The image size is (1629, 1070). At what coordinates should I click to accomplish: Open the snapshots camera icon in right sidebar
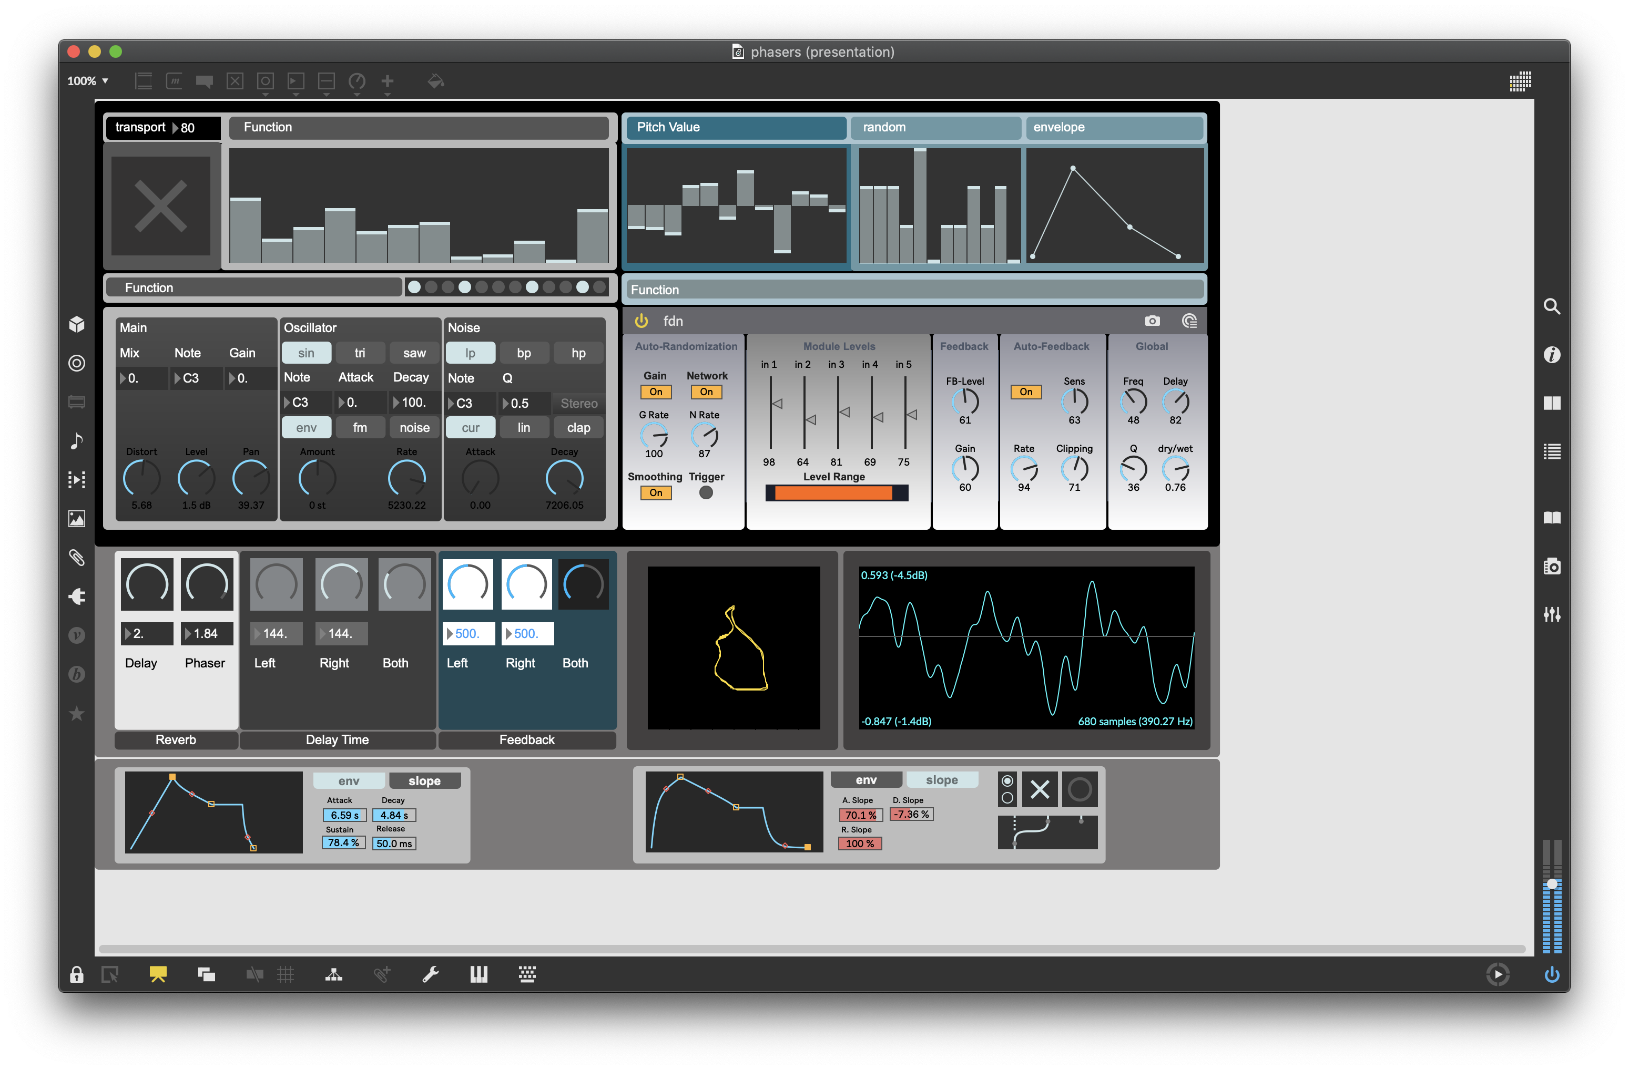tap(1552, 567)
